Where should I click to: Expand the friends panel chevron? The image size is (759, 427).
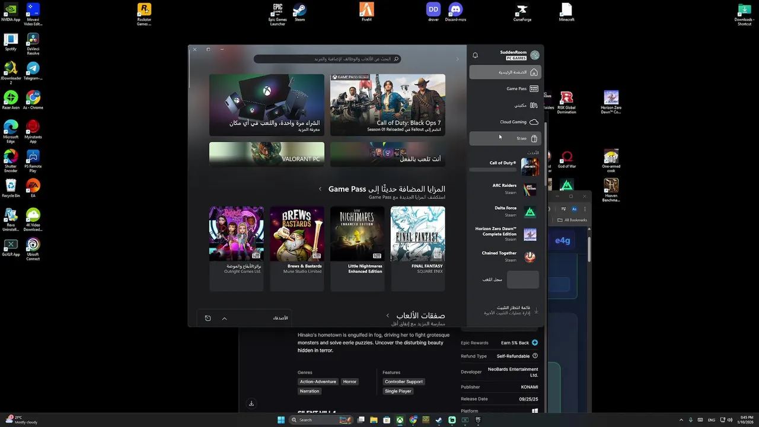[224, 318]
